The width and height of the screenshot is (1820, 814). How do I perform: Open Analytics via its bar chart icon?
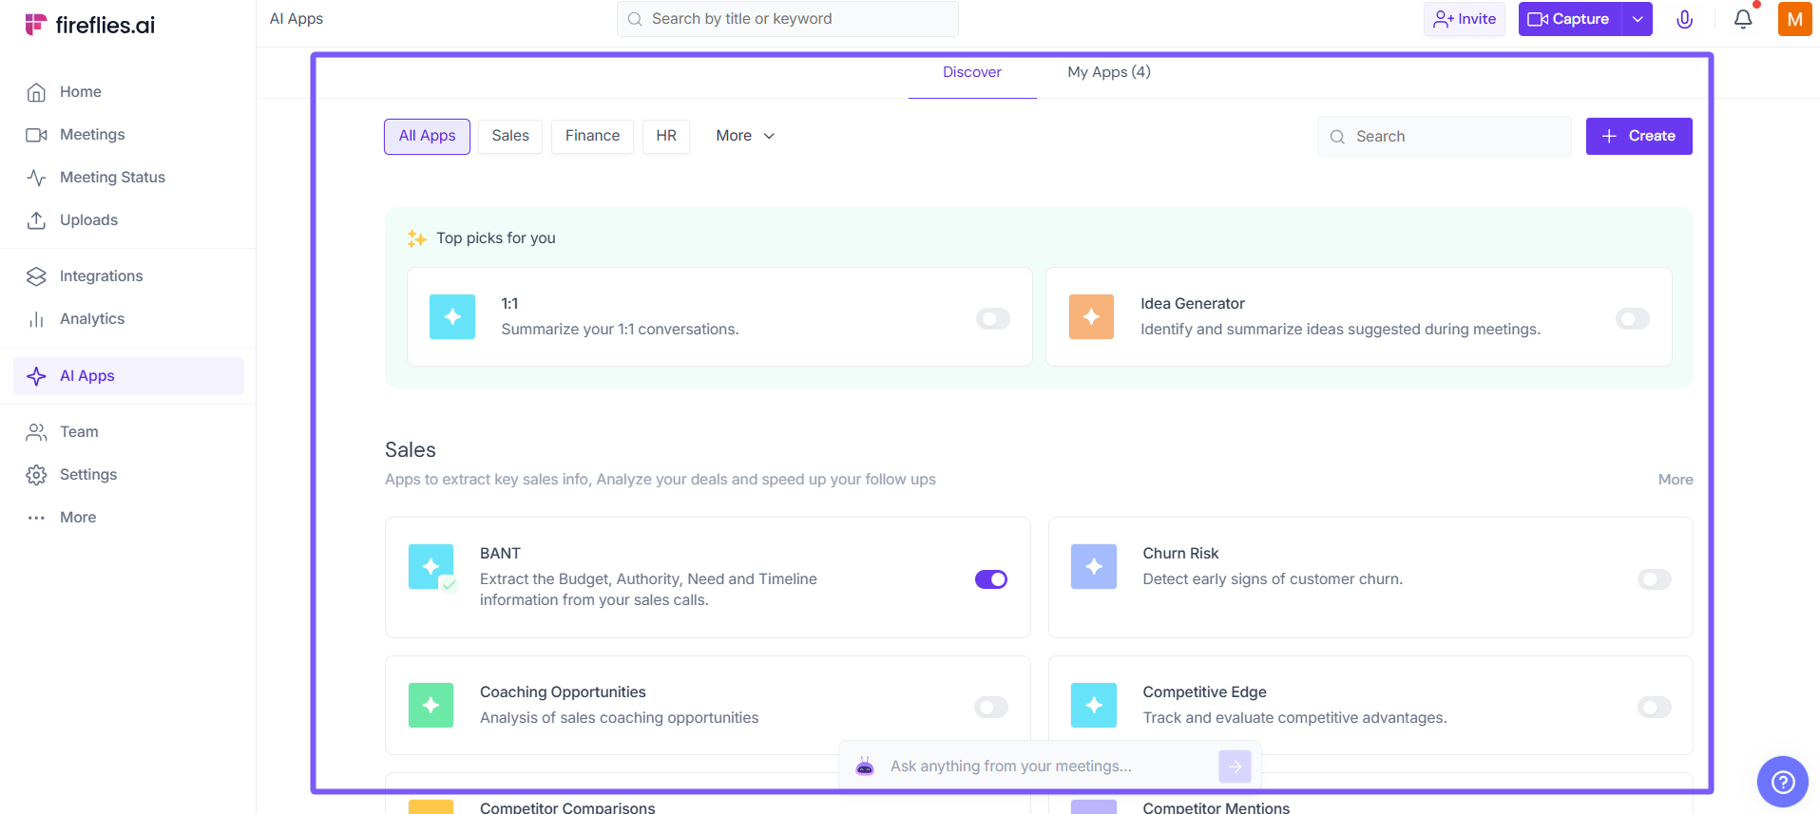pos(36,319)
